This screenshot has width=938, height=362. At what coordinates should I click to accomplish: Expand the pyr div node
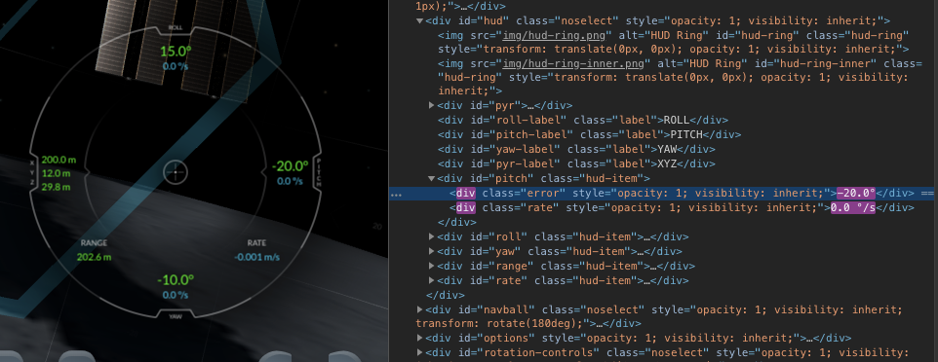(432, 105)
